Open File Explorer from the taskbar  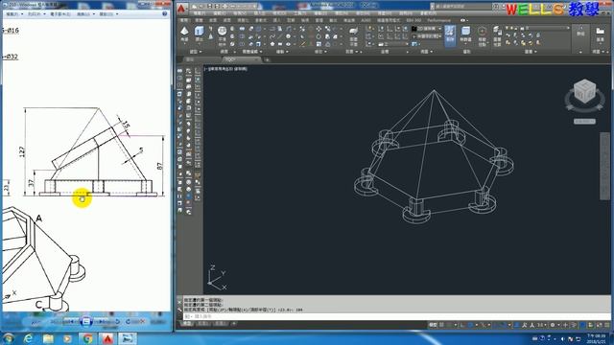click(x=48, y=338)
